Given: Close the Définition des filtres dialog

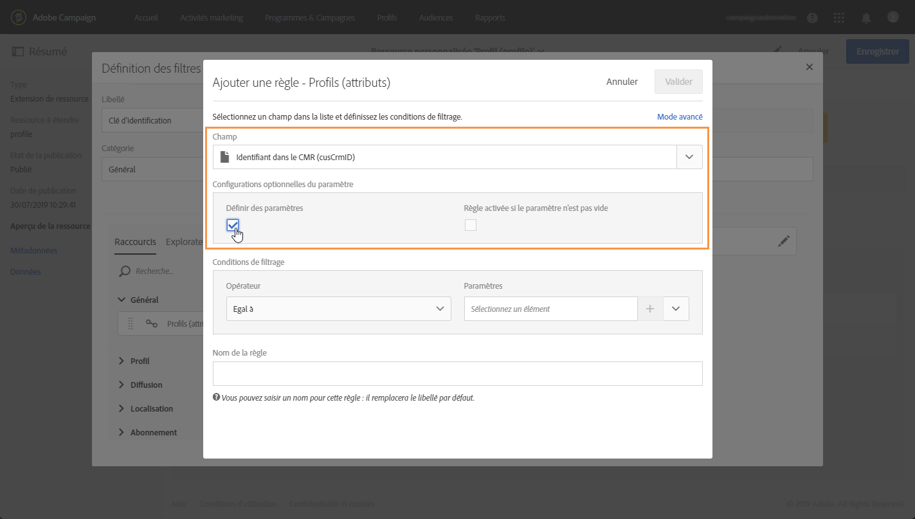Looking at the screenshot, I should pos(810,67).
